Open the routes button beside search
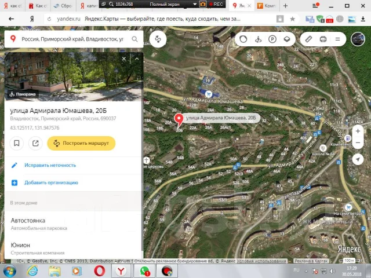This screenshot has height=278, width=371. [158, 39]
